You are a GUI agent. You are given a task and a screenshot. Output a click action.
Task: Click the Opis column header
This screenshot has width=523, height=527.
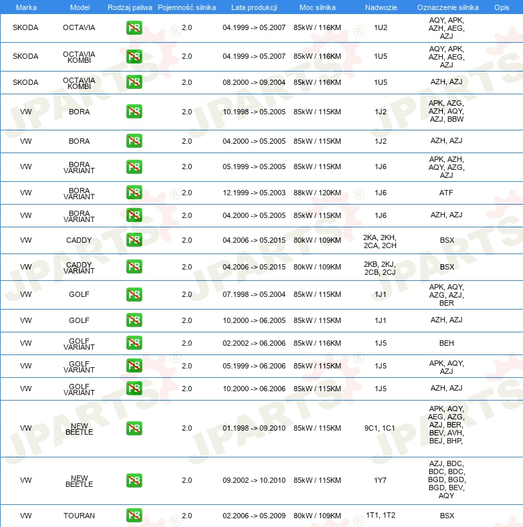pos(502,7)
